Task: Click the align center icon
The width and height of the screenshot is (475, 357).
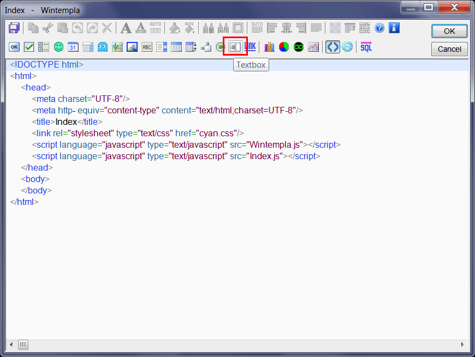Action: coord(287,28)
